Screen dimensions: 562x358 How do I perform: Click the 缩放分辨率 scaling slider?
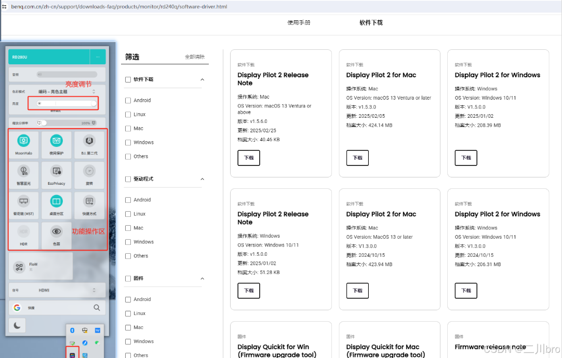[x=66, y=123]
